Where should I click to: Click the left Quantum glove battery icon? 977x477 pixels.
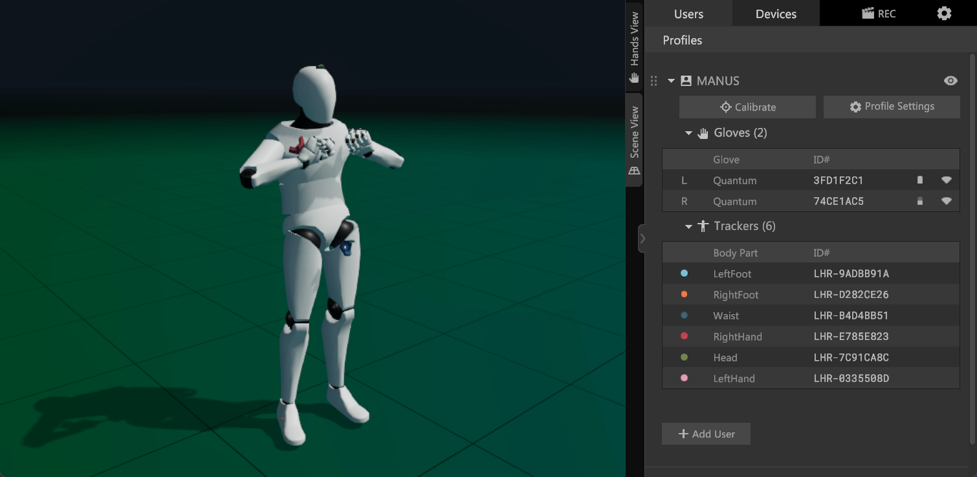point(920,180)
